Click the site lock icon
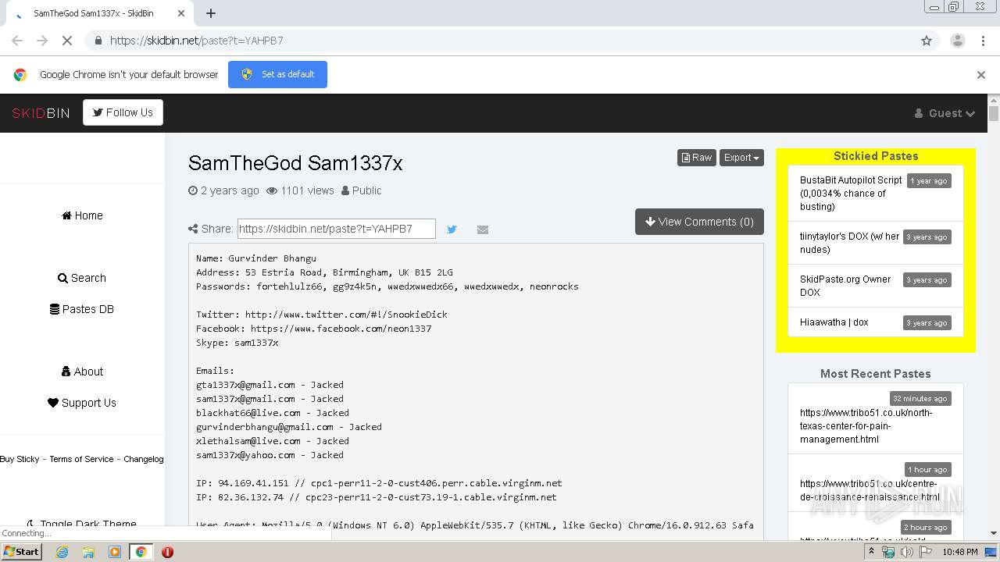This screenshot has height=562, width=1000. pyautogui.click(x=98, y=41)
